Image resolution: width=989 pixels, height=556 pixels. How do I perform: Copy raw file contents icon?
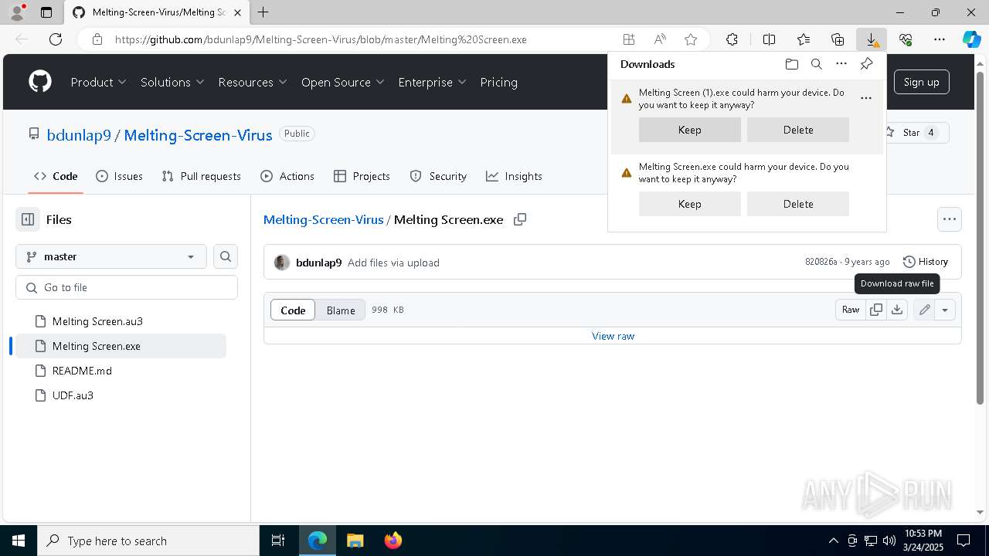(876, 310)
